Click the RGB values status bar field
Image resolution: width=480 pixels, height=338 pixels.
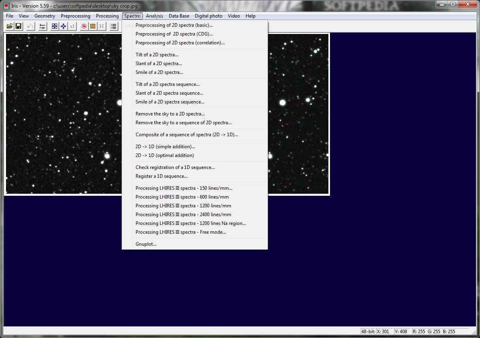coord(440,331)
